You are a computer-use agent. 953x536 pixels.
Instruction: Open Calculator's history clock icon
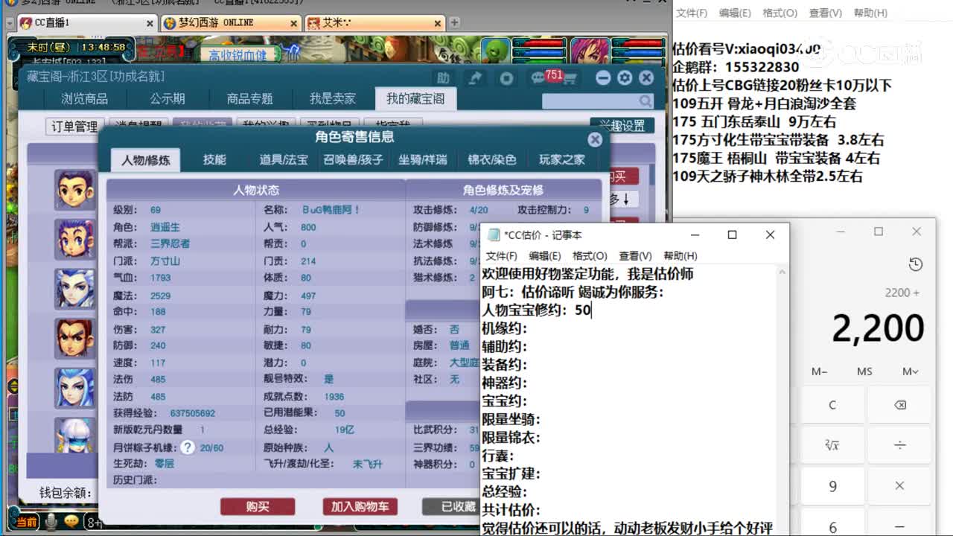(916, 264)
